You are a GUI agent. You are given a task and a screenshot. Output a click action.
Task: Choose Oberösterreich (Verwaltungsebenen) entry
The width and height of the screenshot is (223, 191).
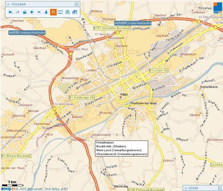122,154
